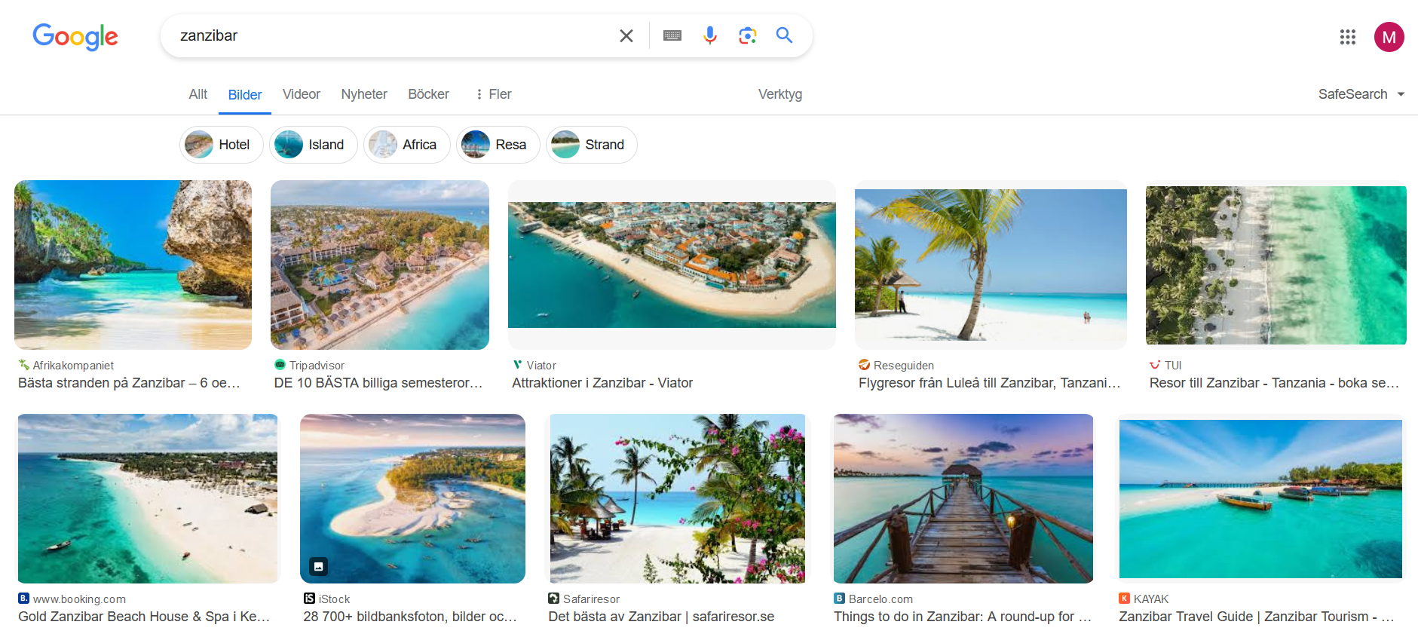
Task: Open Google Lens image search icon
Action: click(747, 36)
